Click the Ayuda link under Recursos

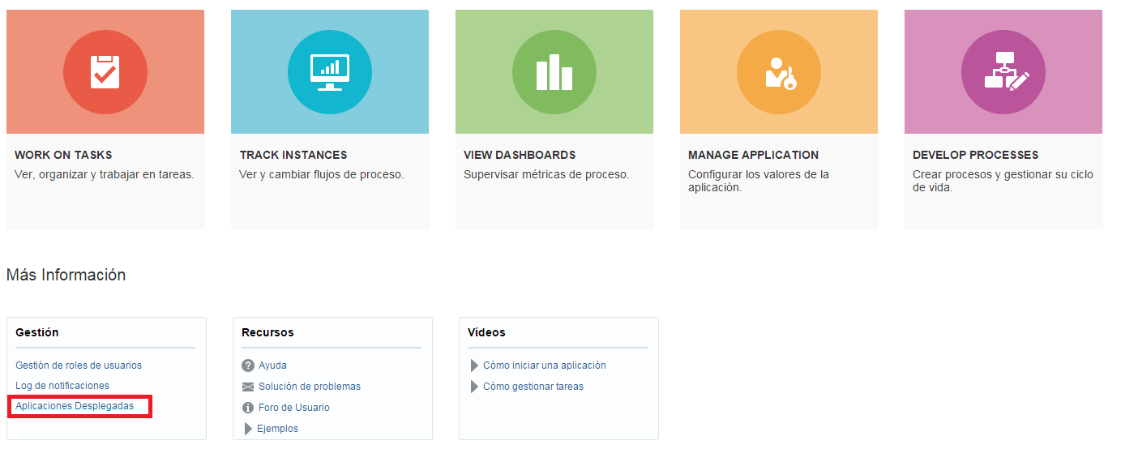tap(272, 366)
